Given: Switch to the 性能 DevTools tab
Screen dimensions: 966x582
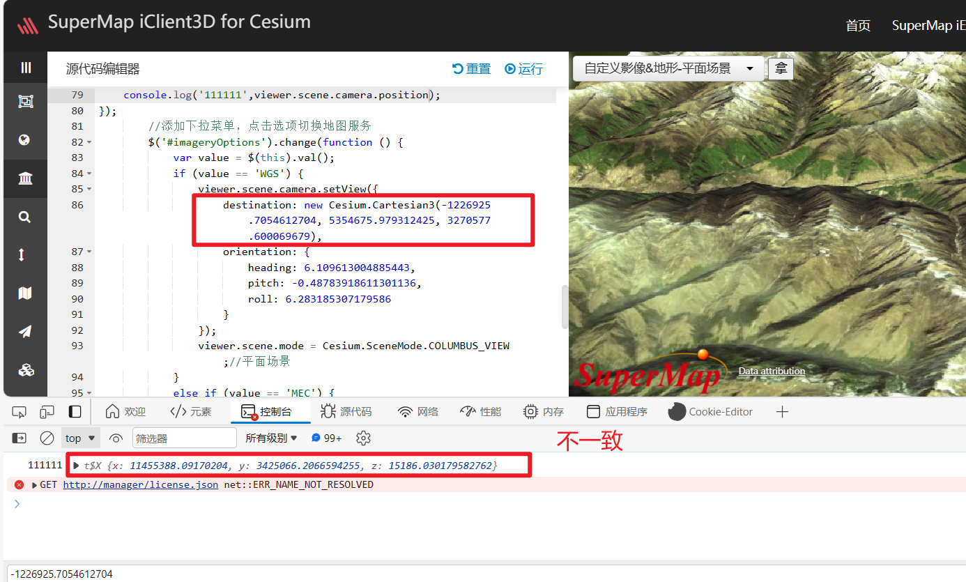Looking at the screenshot, I should tap(481, 412).
